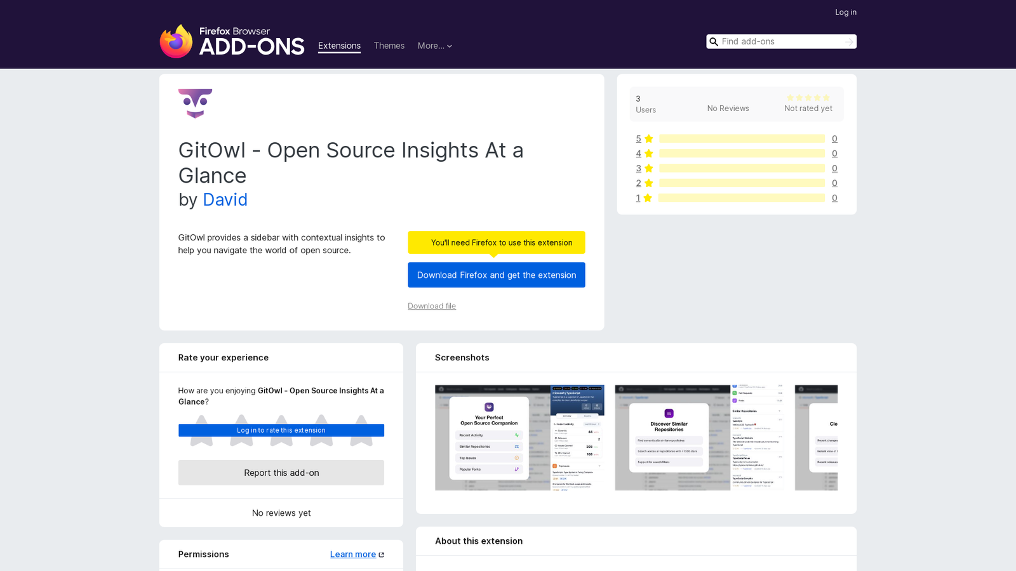Open the More... dropdown menu
This screenshot has height=571, width=1016.
coord(435,46)
